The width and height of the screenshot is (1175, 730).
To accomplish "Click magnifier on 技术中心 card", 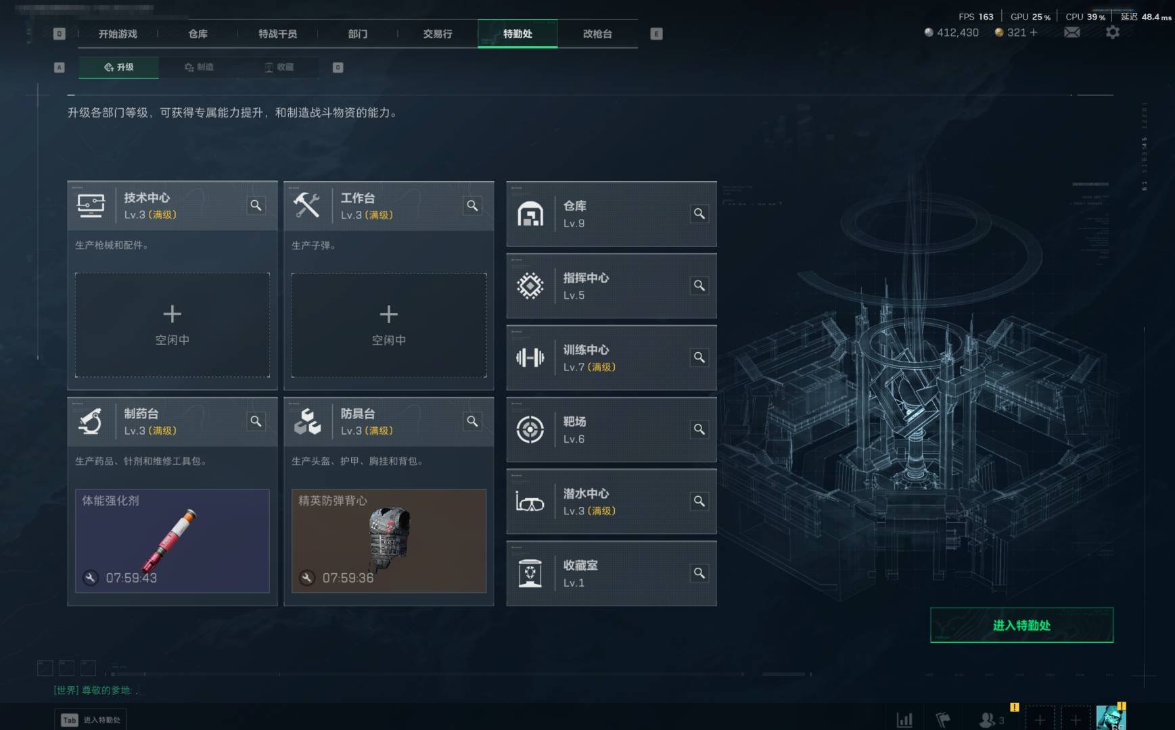I will [x=256, y=205].
